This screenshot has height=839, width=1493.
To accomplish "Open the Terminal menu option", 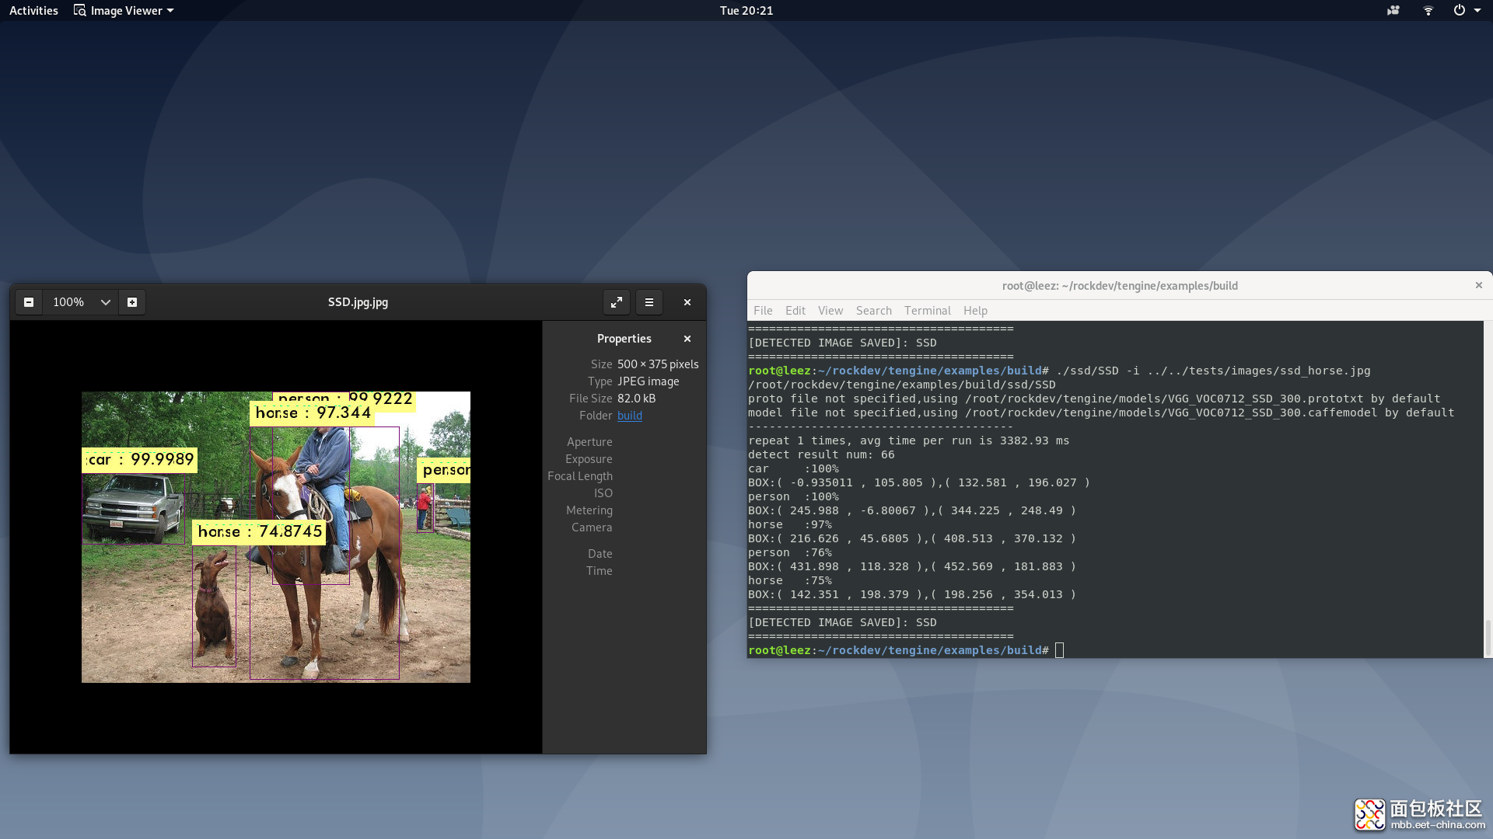I will (x=927, y=311).
